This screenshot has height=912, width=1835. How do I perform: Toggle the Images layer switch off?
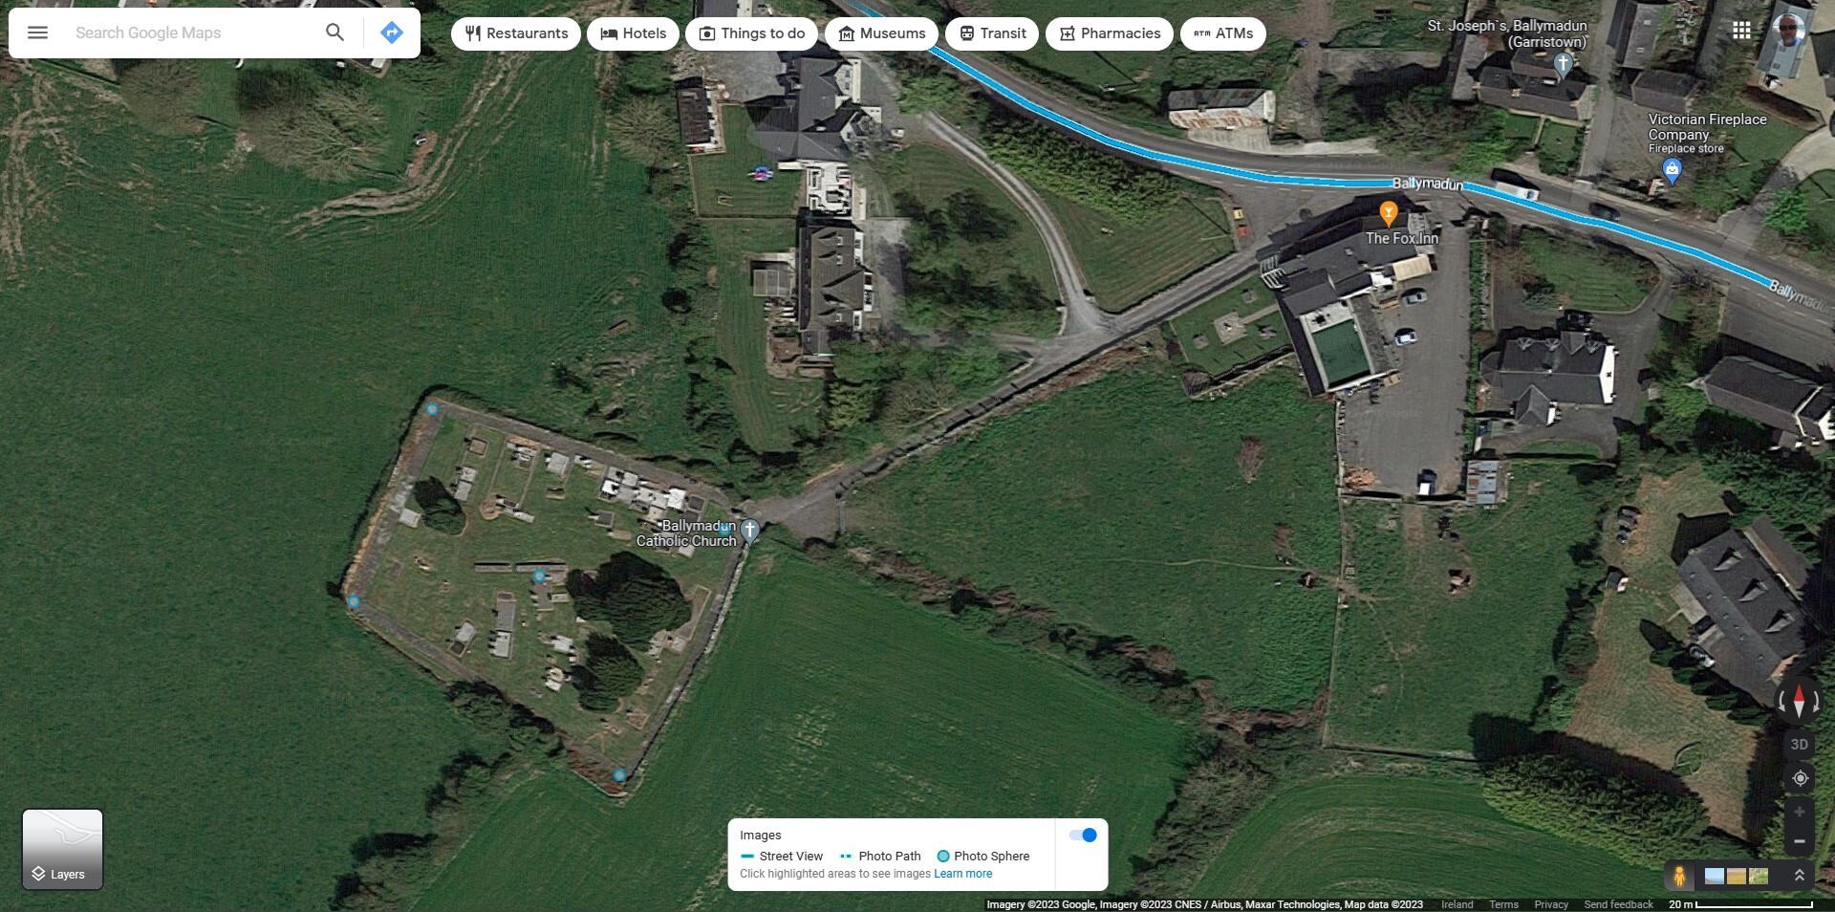point(1083,835)
